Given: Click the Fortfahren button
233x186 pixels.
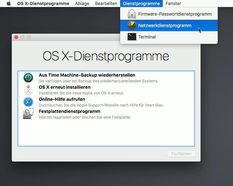Looking at the screenshot, I should (182, 154).
